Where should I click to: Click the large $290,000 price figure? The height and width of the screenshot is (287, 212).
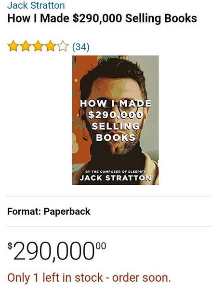coord(54,251)
